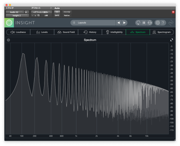This screenshot has width=180, height=146.
Task: Select the next layout arrow
Action: [x=124, y=23]
